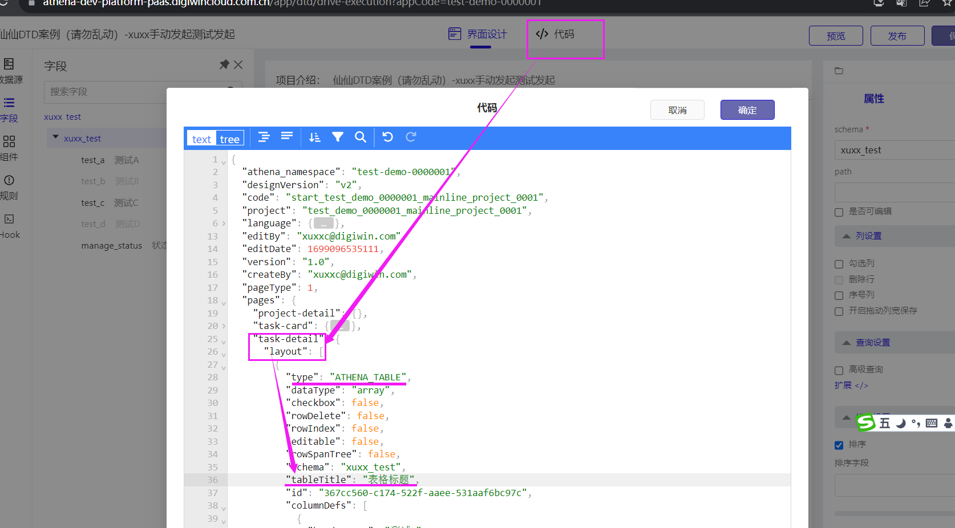
Task: Expand the folded task-card object at line 20
Action: click(x=224, y=326)
